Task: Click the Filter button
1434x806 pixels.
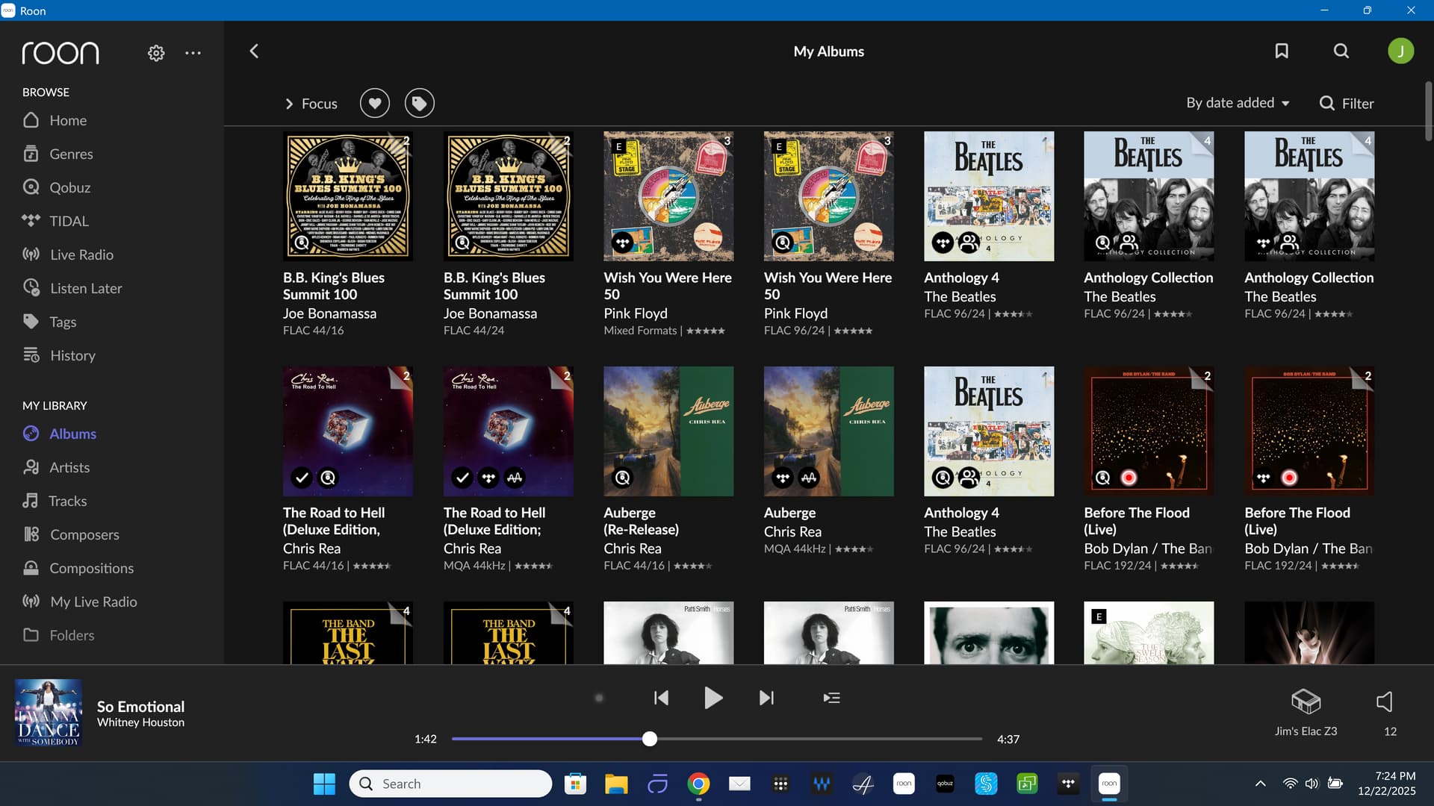Action: (1347, 103)
